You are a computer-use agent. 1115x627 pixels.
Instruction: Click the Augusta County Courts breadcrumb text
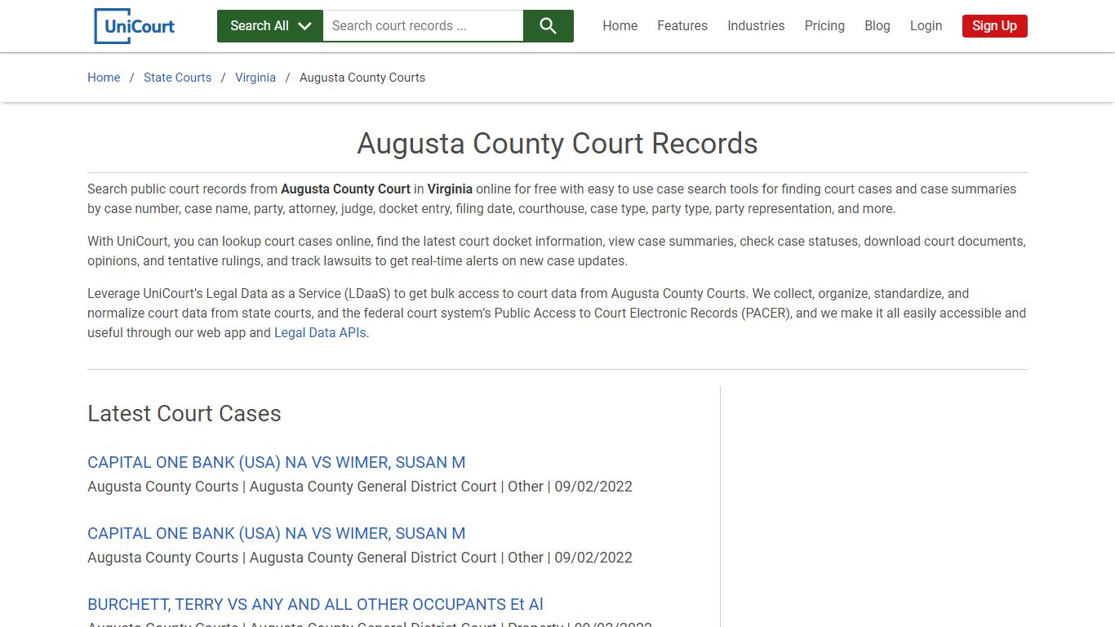(362, 78)
